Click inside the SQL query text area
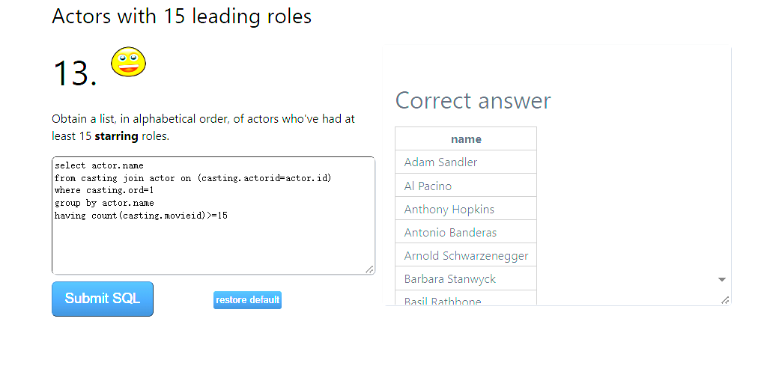This screenshot has height=372, width=767. [x=213, y=216]
